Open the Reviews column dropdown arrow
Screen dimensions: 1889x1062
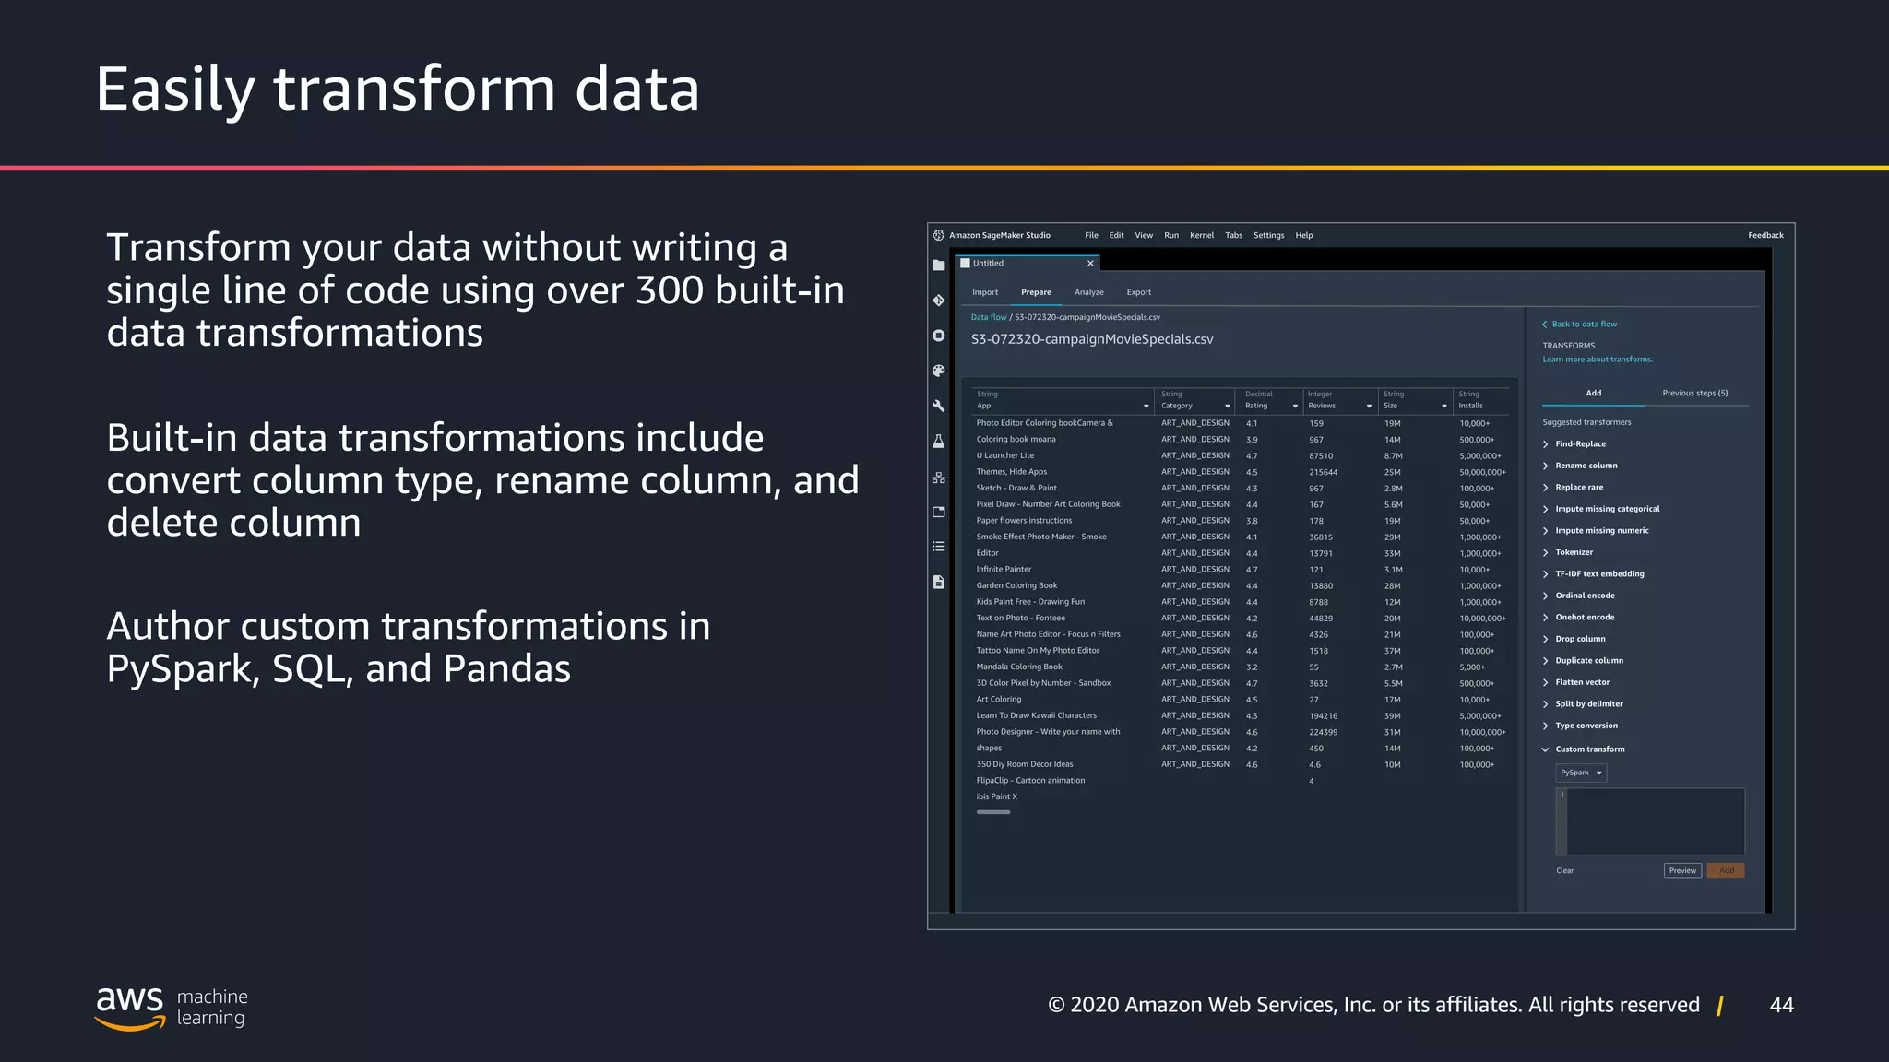[x=1369, y=407]
